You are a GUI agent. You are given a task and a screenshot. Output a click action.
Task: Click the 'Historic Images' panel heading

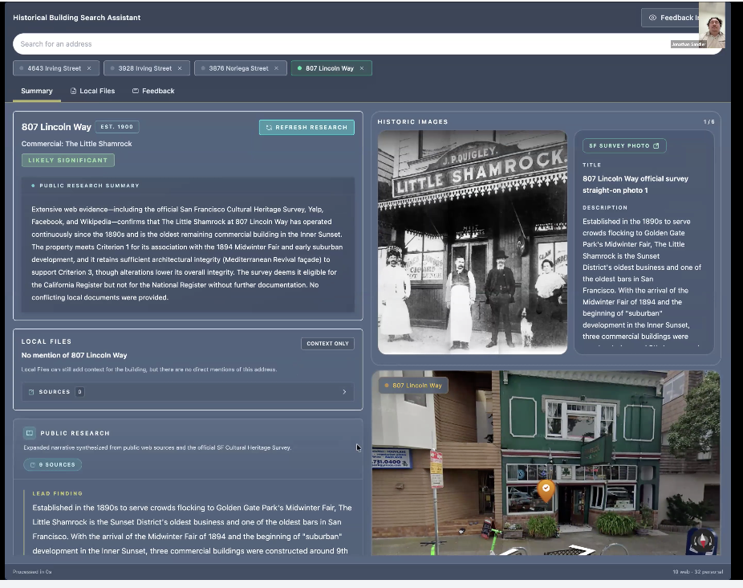[x=412, y=122]
